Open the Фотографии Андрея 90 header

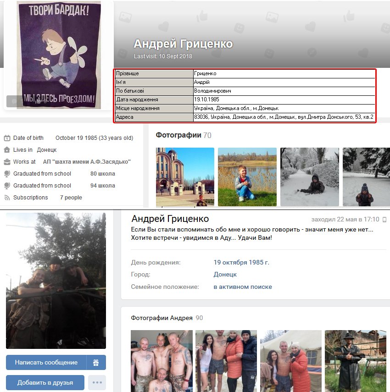click(x=167, y=318)
